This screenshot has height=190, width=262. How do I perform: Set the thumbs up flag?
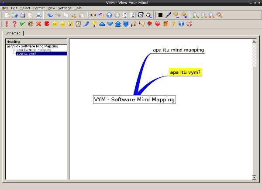pyautogui.click(x=134, y=24)
